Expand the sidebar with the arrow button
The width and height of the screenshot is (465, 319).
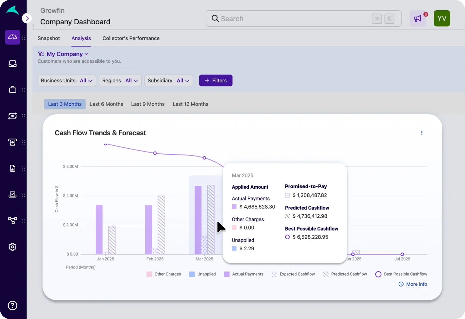point(27,18)
